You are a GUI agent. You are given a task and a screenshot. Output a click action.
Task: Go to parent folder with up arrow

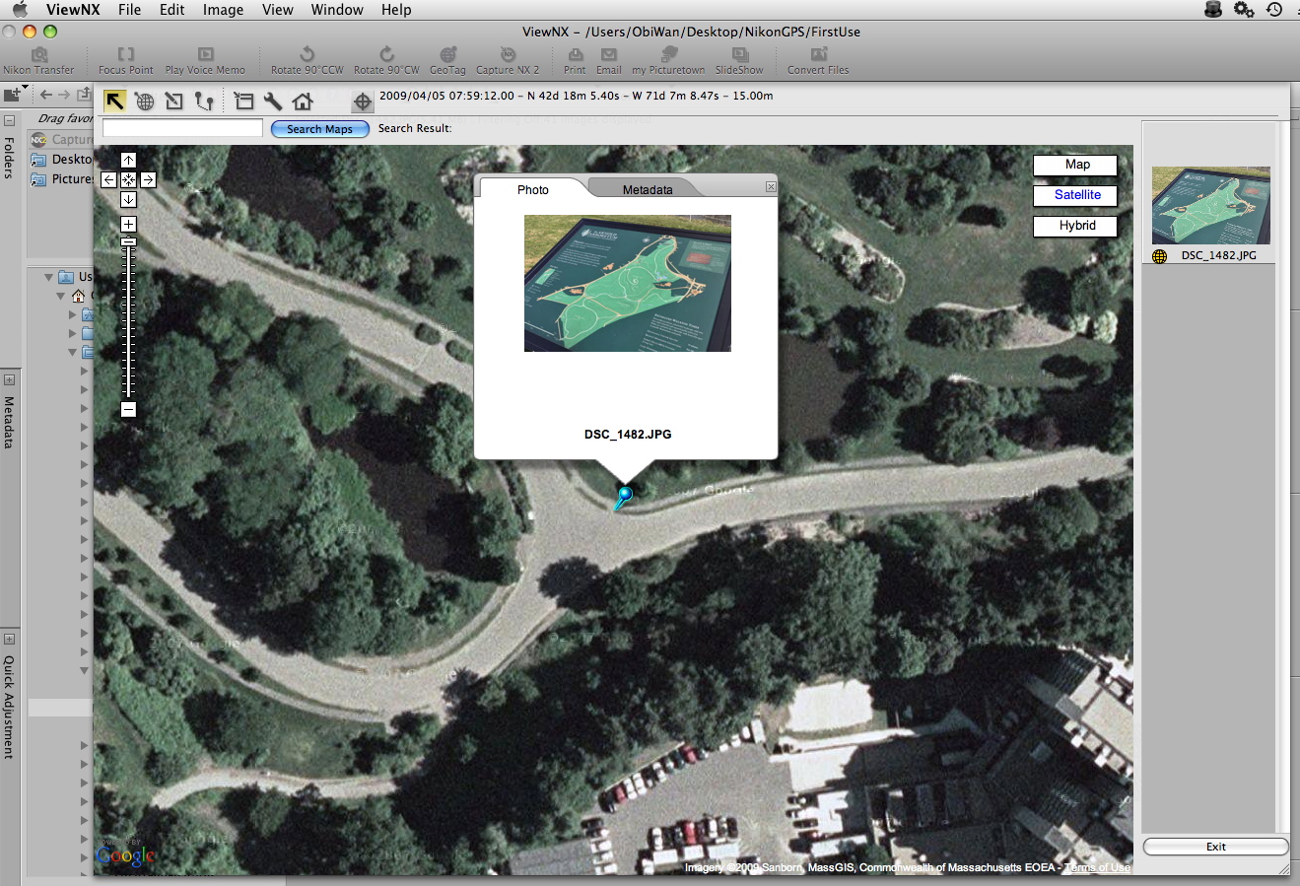84,95
